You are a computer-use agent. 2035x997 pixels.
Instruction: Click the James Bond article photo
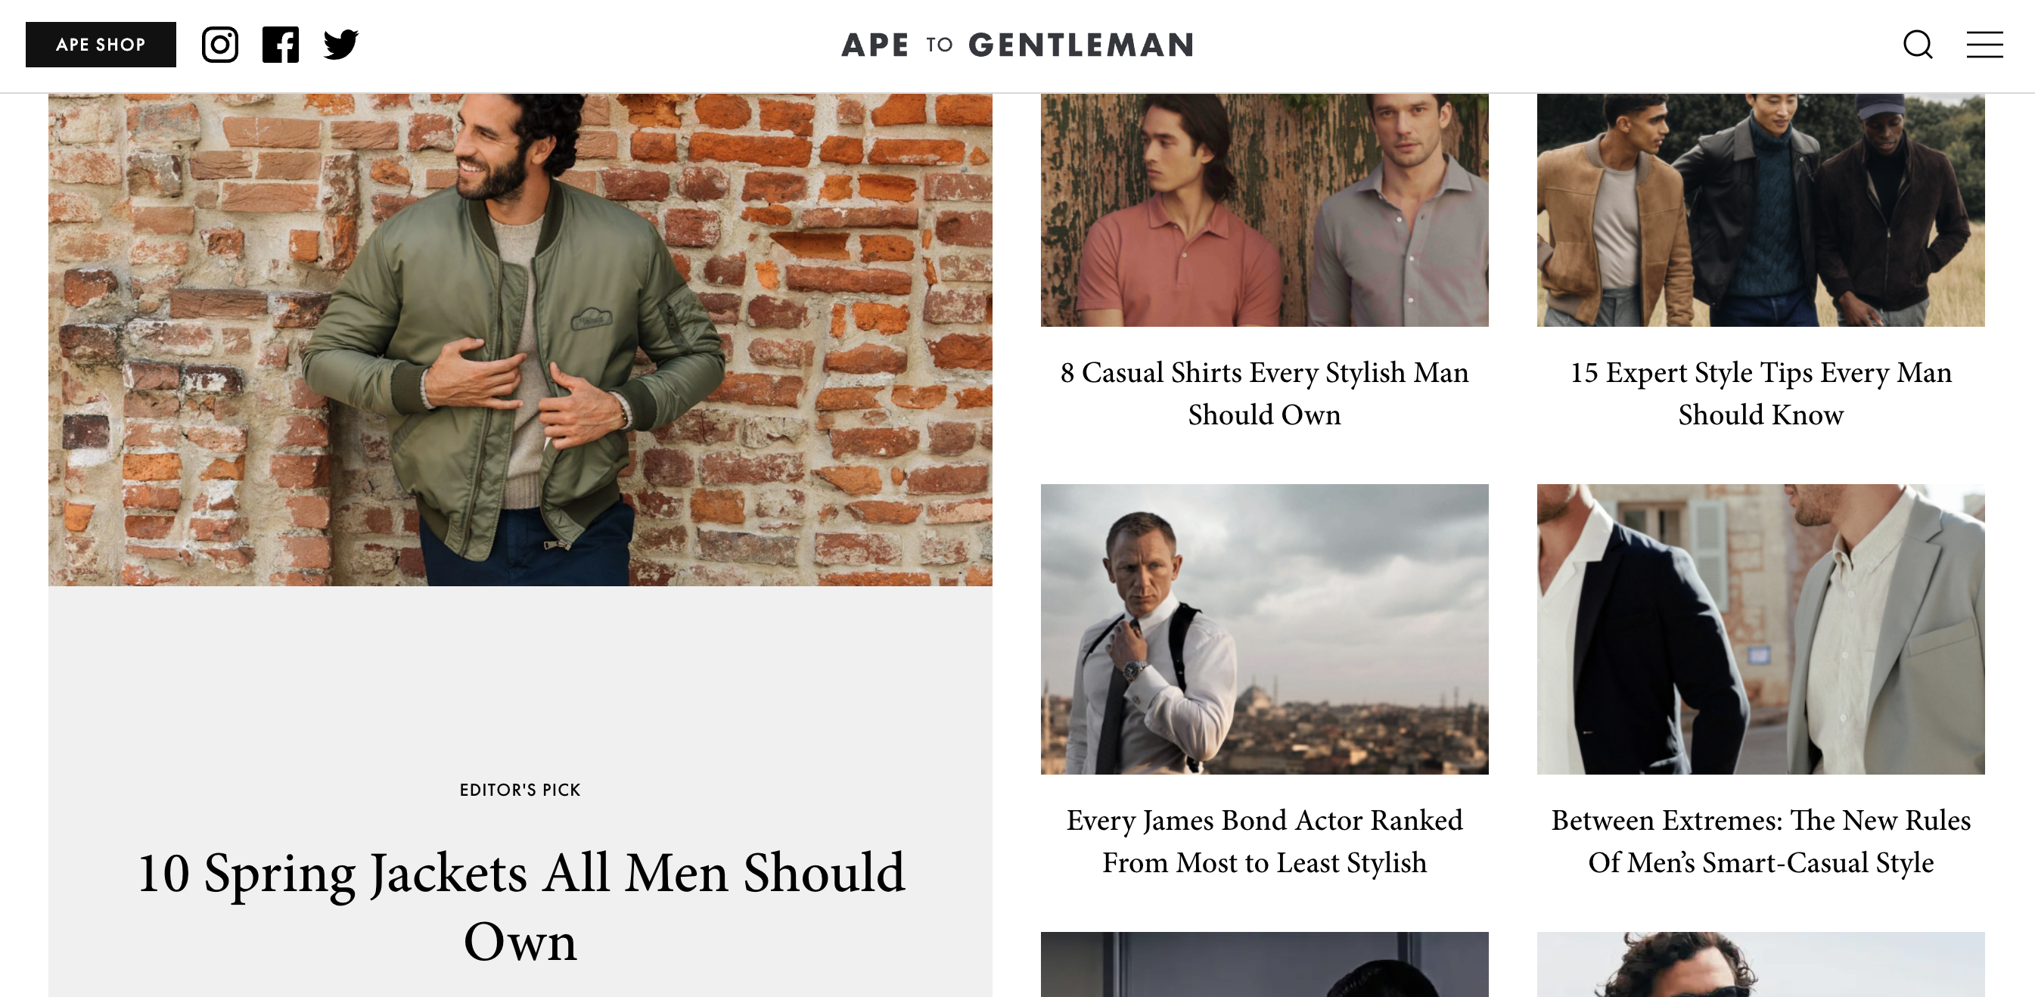(x=1264, y=629)
